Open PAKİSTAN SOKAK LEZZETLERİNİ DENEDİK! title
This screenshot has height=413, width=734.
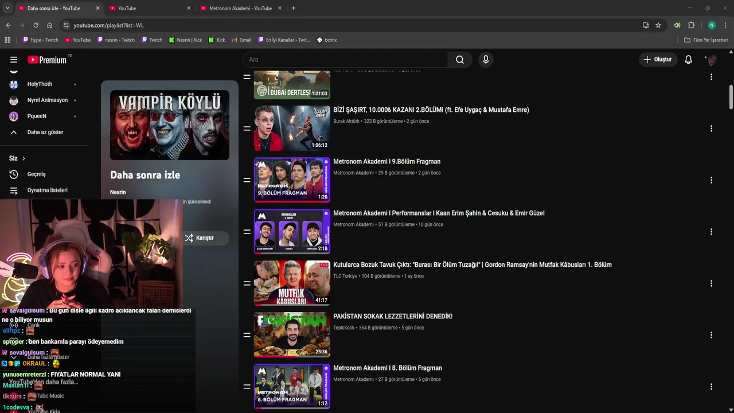click(393, 316)
